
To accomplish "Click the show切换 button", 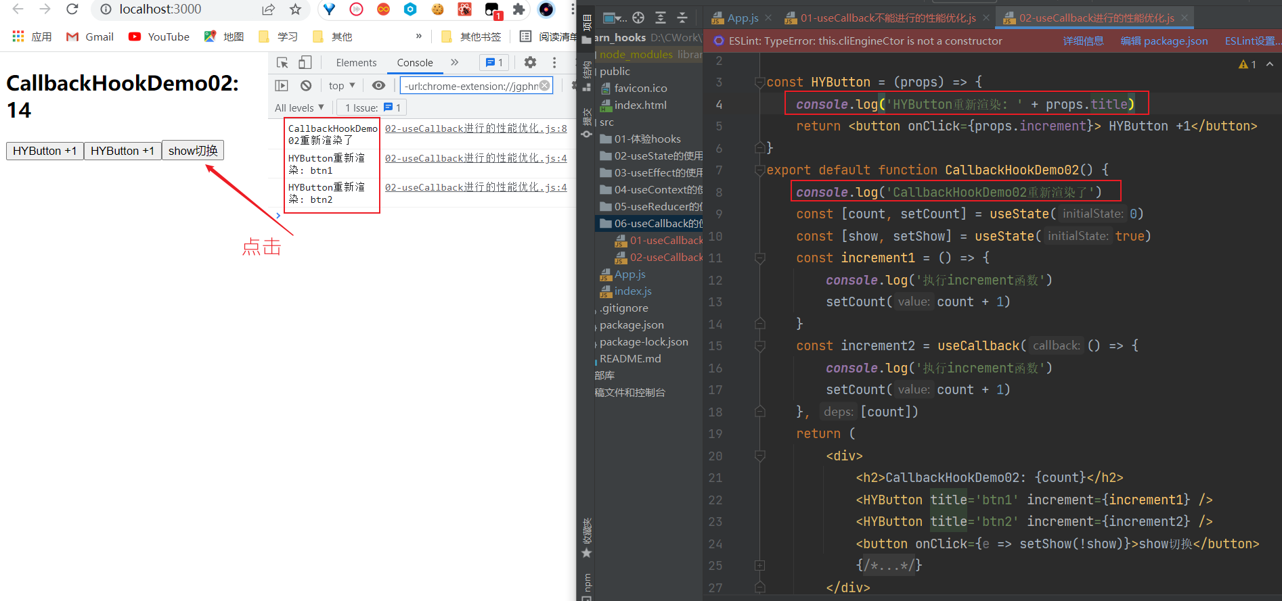I will click(x=193, y=151).
